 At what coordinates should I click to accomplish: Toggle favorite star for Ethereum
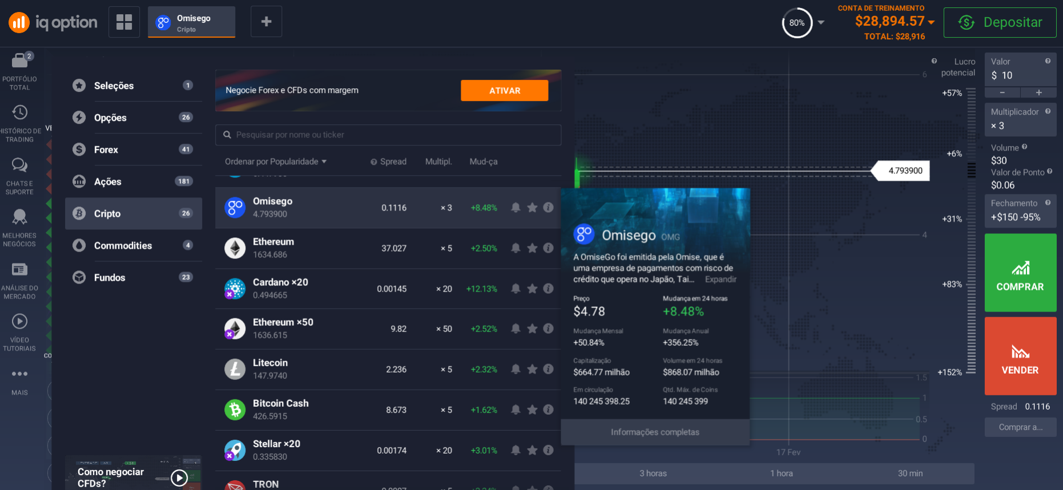click(x=532, y=248)
